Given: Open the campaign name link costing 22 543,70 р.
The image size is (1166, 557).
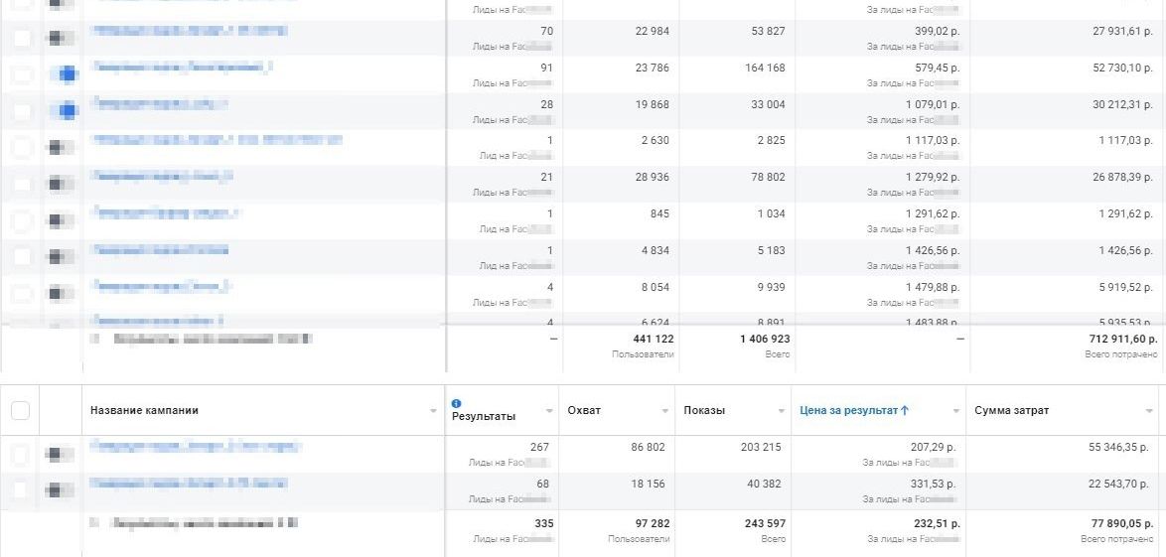Looking at the screenshot, I should coord(188,484).
